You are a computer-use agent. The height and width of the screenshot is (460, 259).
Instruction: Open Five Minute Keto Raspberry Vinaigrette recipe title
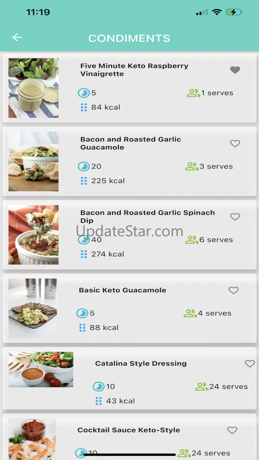[134, 70]
